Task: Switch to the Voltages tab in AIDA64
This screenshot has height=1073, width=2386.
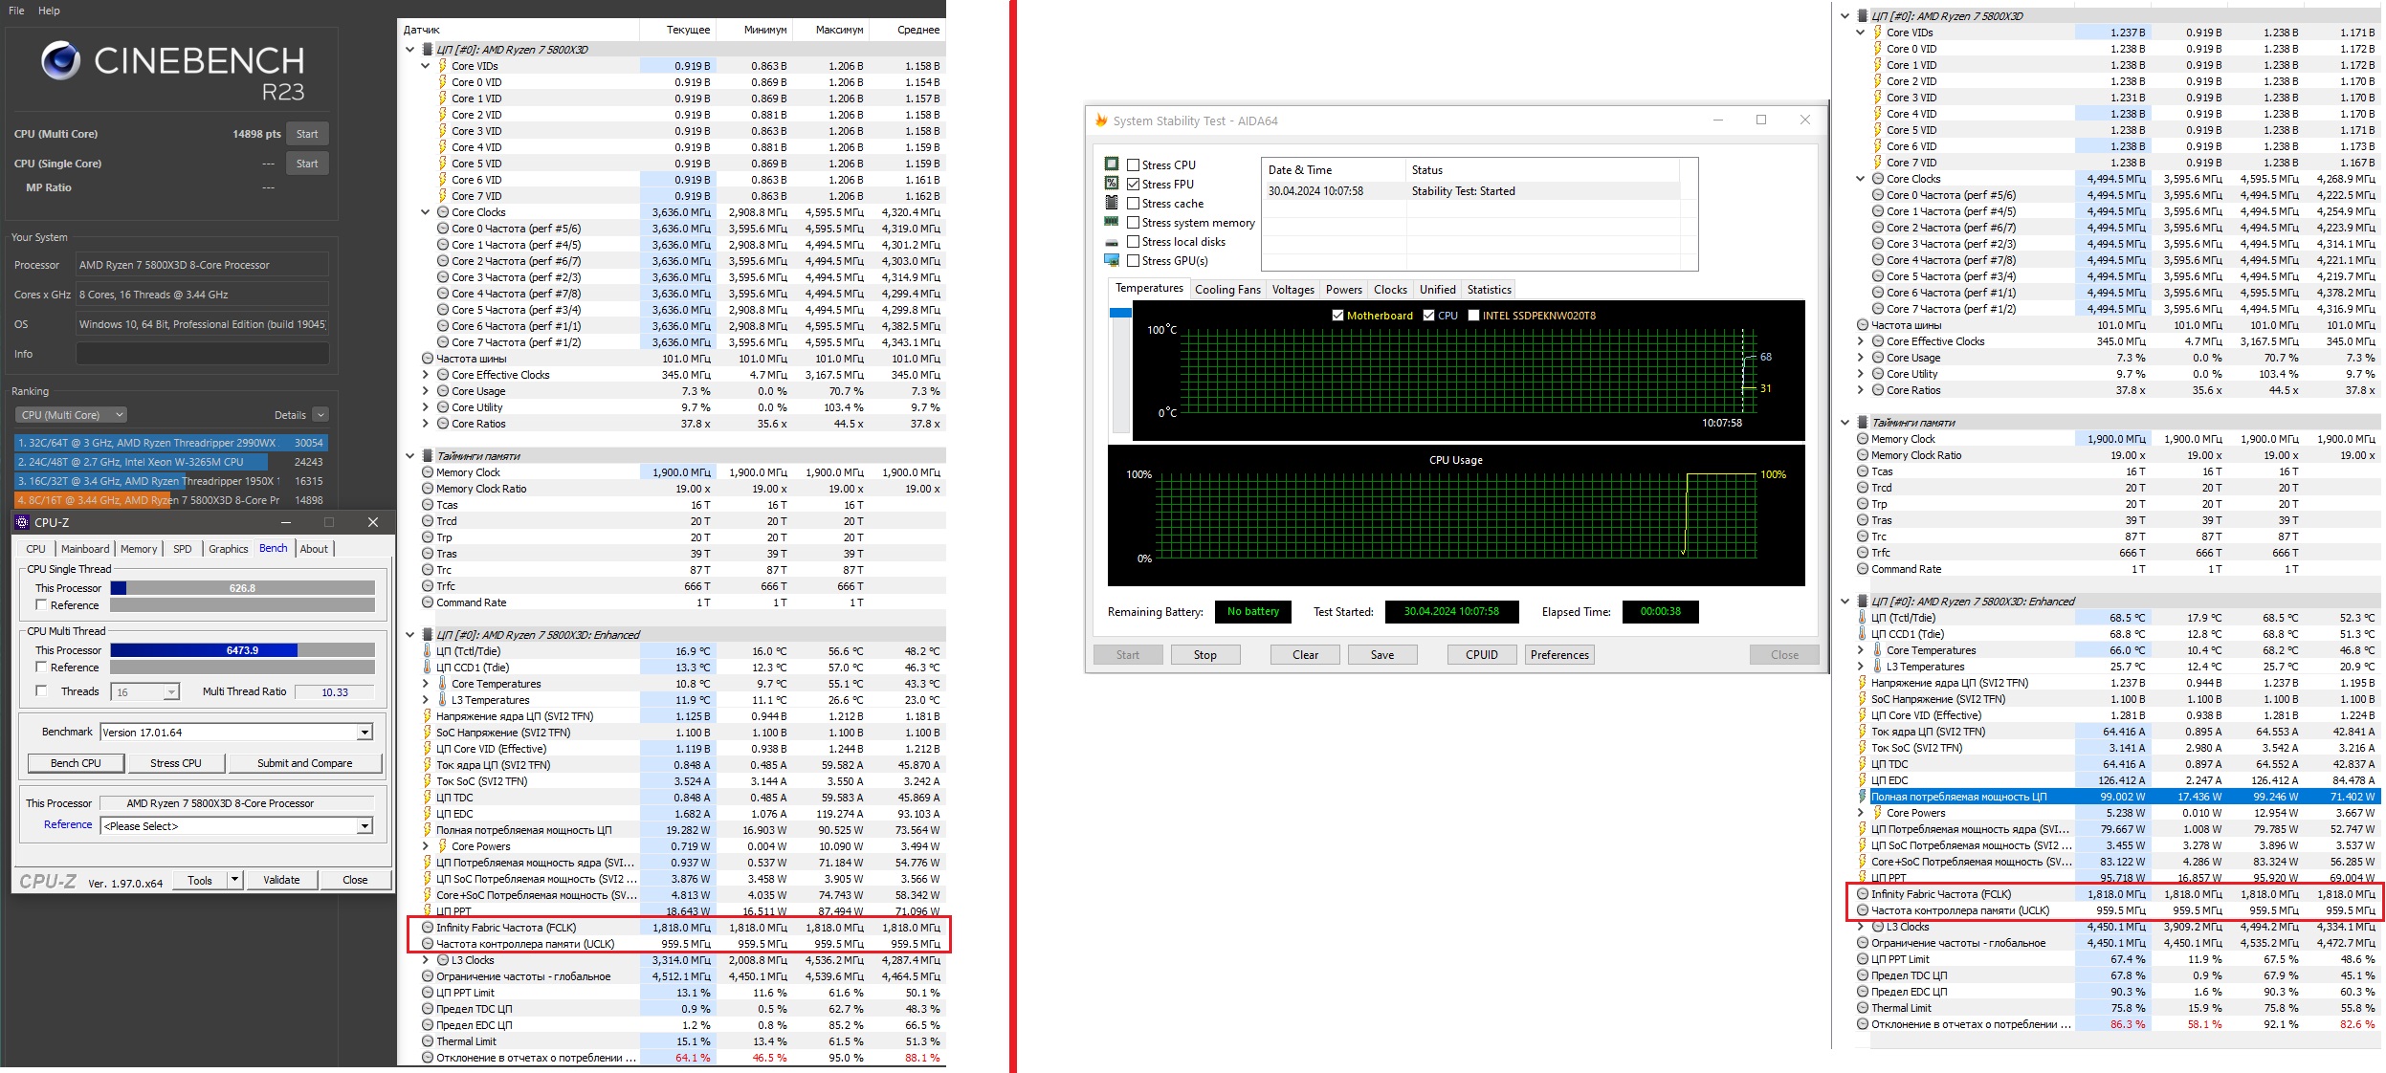Action: pos(1292,290)
